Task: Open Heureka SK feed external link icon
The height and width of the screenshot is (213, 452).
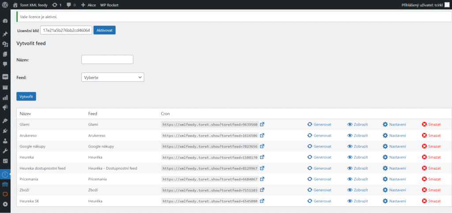Action: click(262, 201)
